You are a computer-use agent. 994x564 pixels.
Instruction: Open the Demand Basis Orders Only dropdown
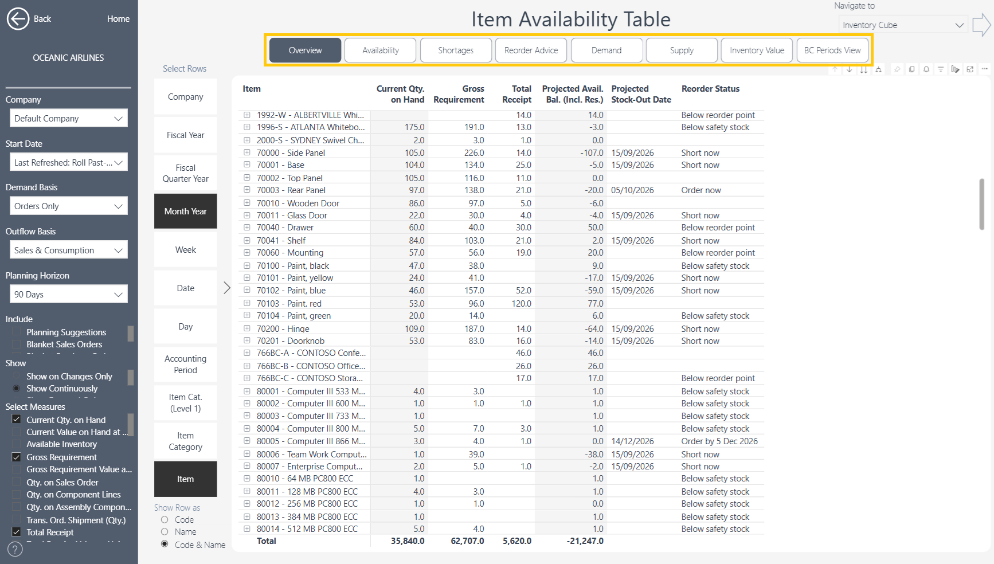tap(68, 206)
